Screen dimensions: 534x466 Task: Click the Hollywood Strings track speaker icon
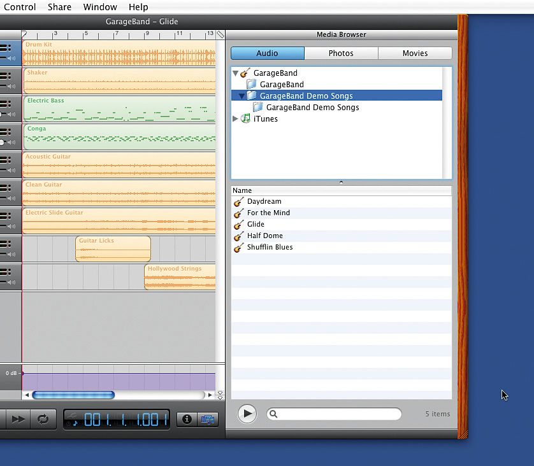(x=11, y=282)
